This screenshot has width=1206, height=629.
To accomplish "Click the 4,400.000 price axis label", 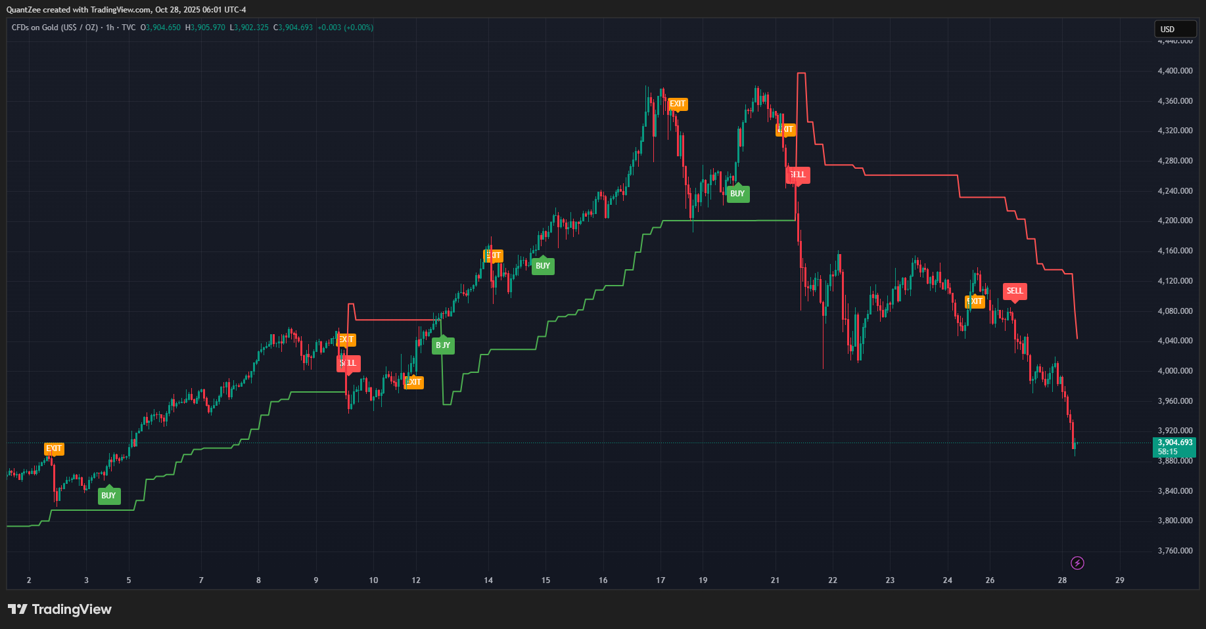I will tap(1174, 71).
